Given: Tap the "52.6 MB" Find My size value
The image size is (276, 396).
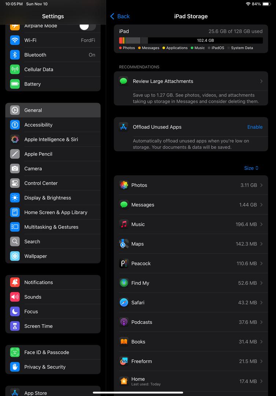Looking at the screenshot, I should pyautogui.click(x=247, y=283).
